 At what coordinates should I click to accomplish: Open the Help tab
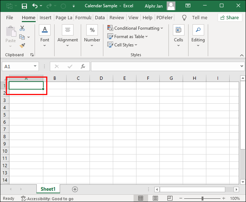tap(147, 17)
